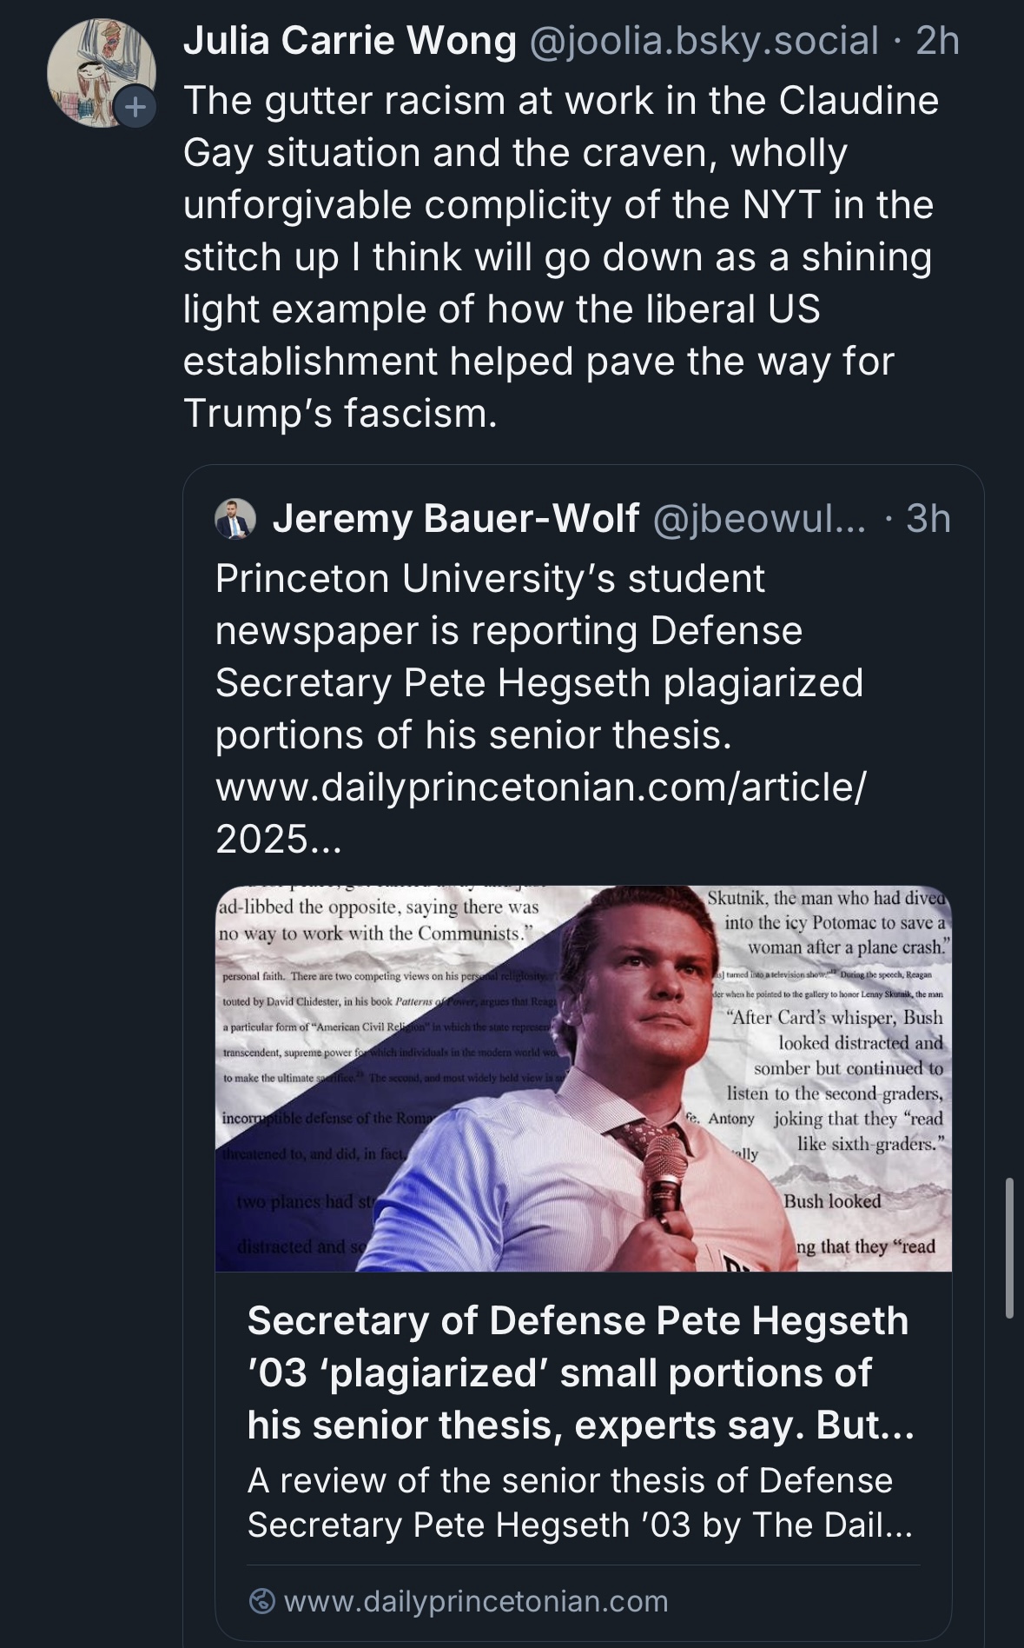Open quoted text about Princeton's student newspaper
1024x1648 pixels.
(538, 656)
